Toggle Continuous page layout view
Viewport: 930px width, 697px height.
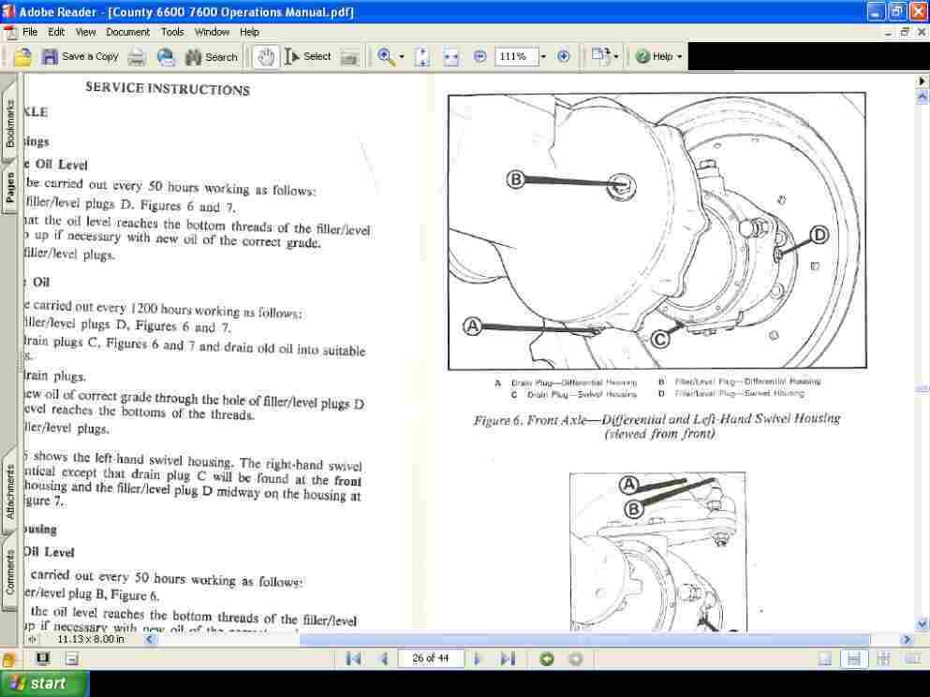point(853,659)
